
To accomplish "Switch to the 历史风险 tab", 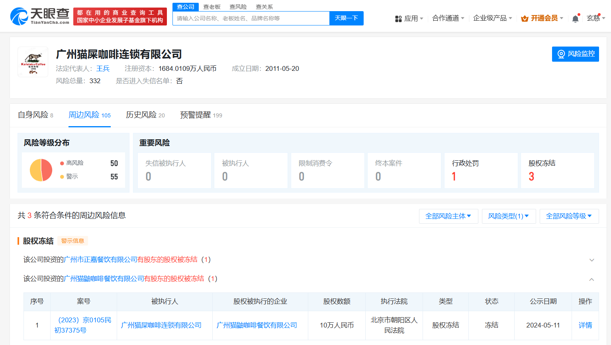I will [x=145, y=115].
